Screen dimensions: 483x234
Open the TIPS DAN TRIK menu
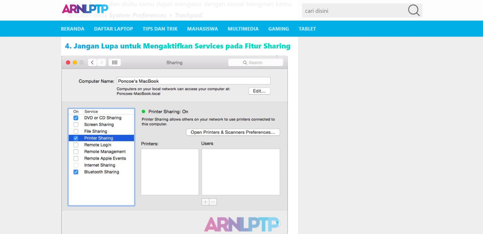[160, 29]
